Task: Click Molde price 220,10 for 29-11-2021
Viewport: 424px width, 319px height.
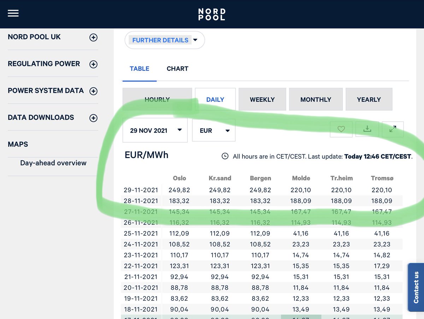Action: 301,190
